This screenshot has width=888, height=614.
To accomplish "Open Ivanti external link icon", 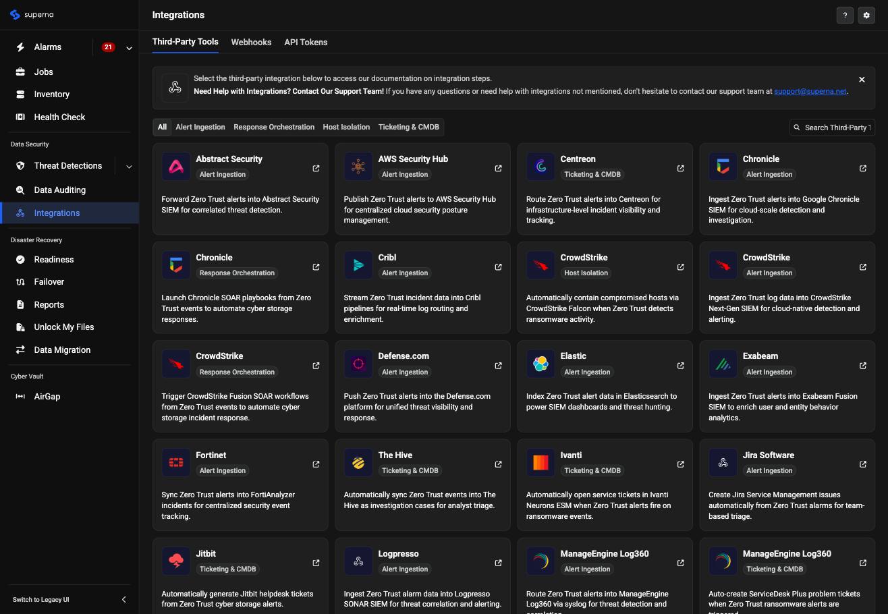I will tap(680, 464).
